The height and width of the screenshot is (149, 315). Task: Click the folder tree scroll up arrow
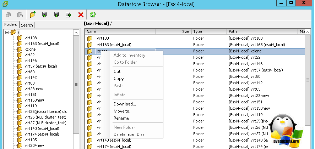[x=76, y=33]
